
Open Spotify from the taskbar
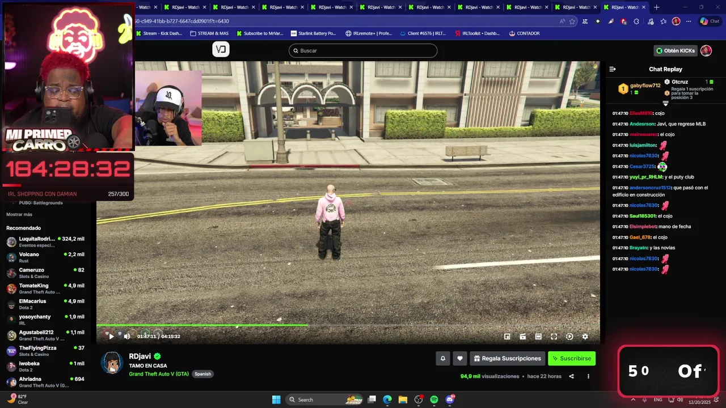click(434, 399)
